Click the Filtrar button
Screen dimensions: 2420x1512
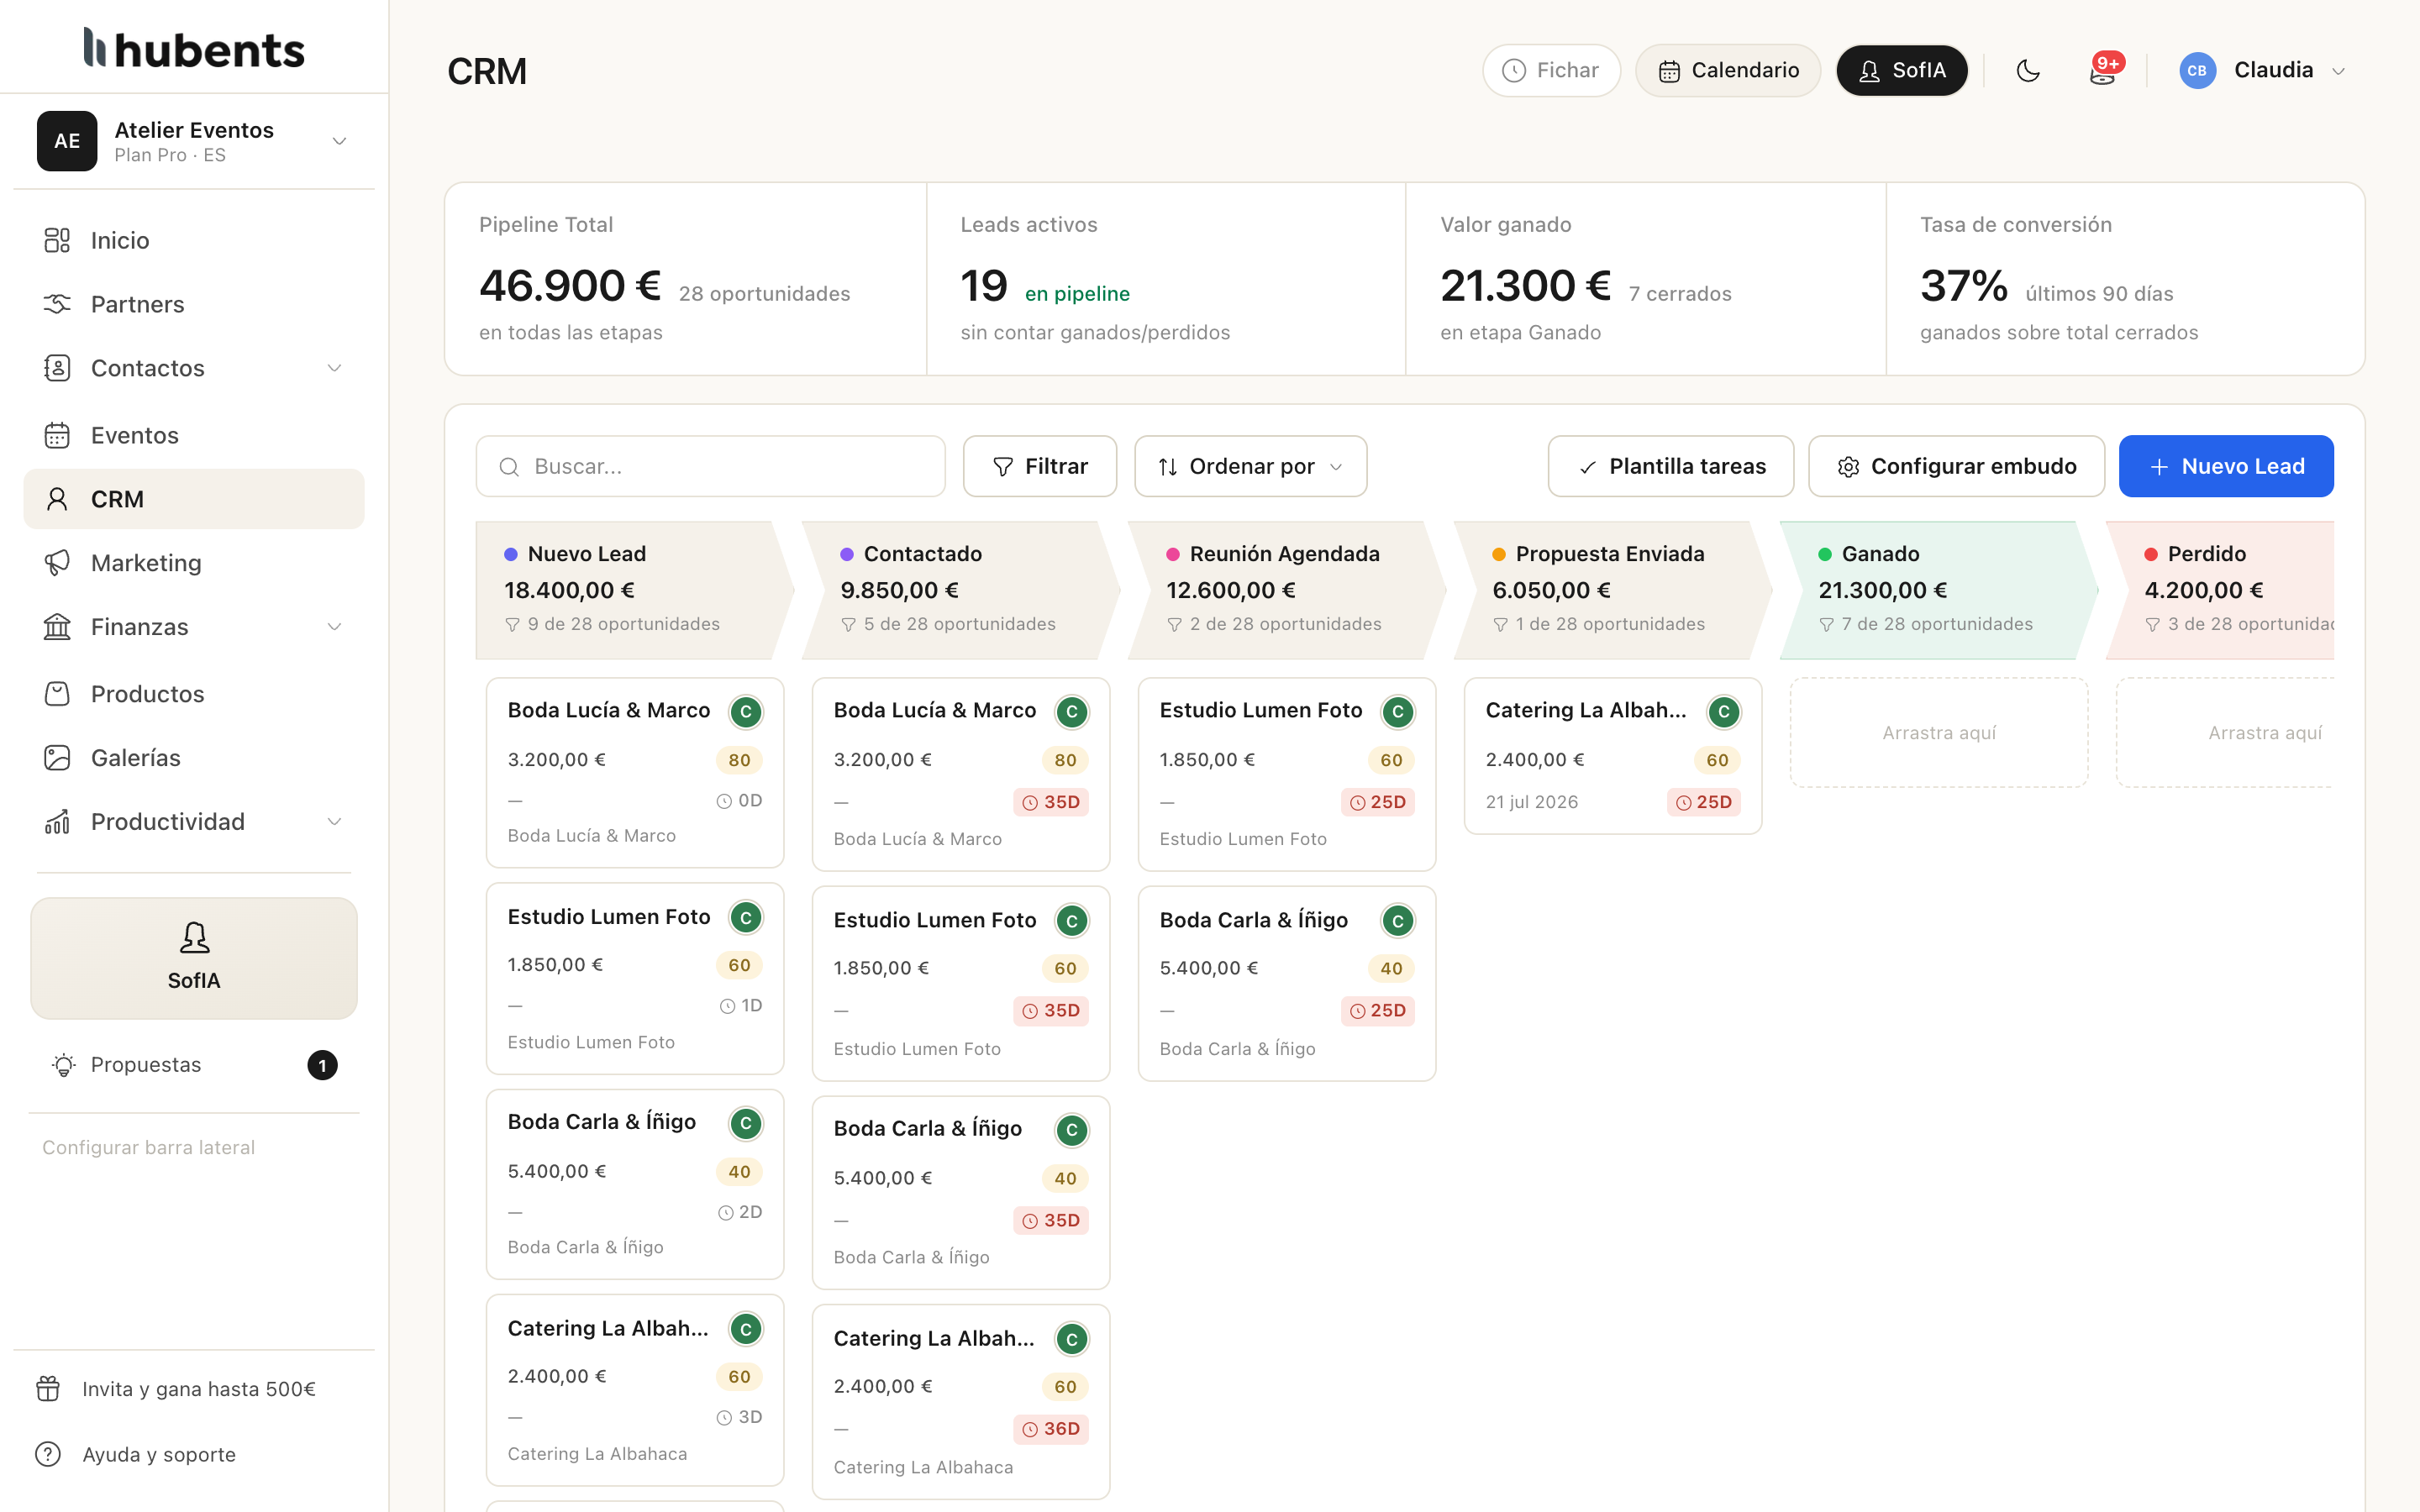point(1040,466)
